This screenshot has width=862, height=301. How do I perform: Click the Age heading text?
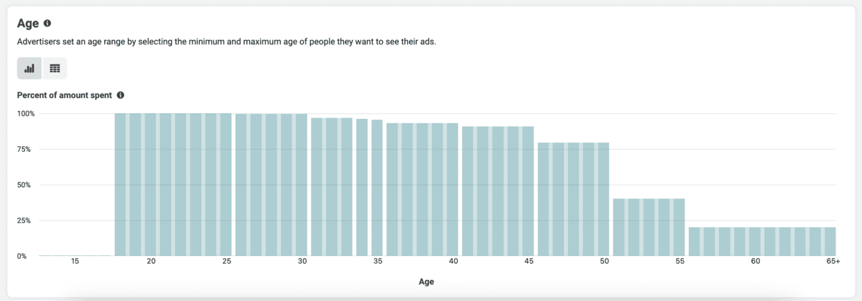(x=27, y=23)
